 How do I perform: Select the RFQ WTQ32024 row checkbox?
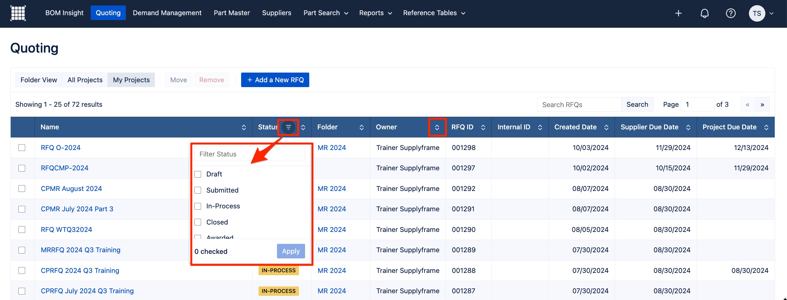click(22, 230)
